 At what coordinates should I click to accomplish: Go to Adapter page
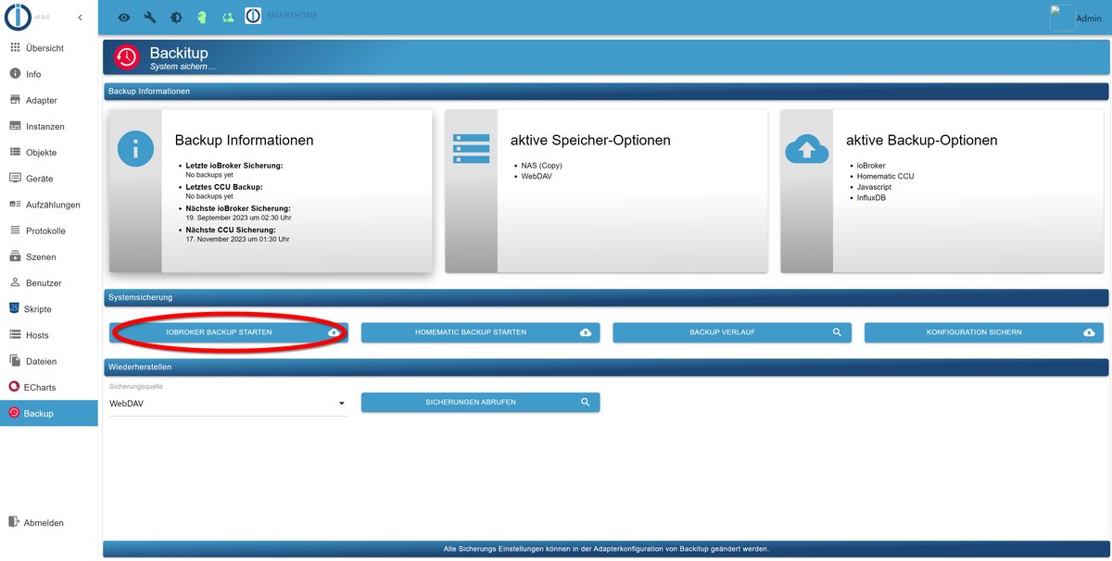tap(48, 100)
